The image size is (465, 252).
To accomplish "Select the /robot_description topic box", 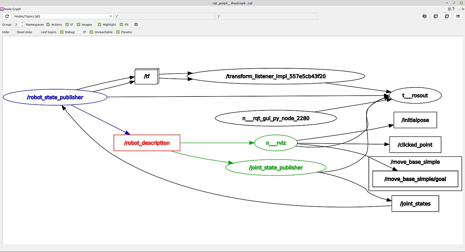I will [147, 143].
